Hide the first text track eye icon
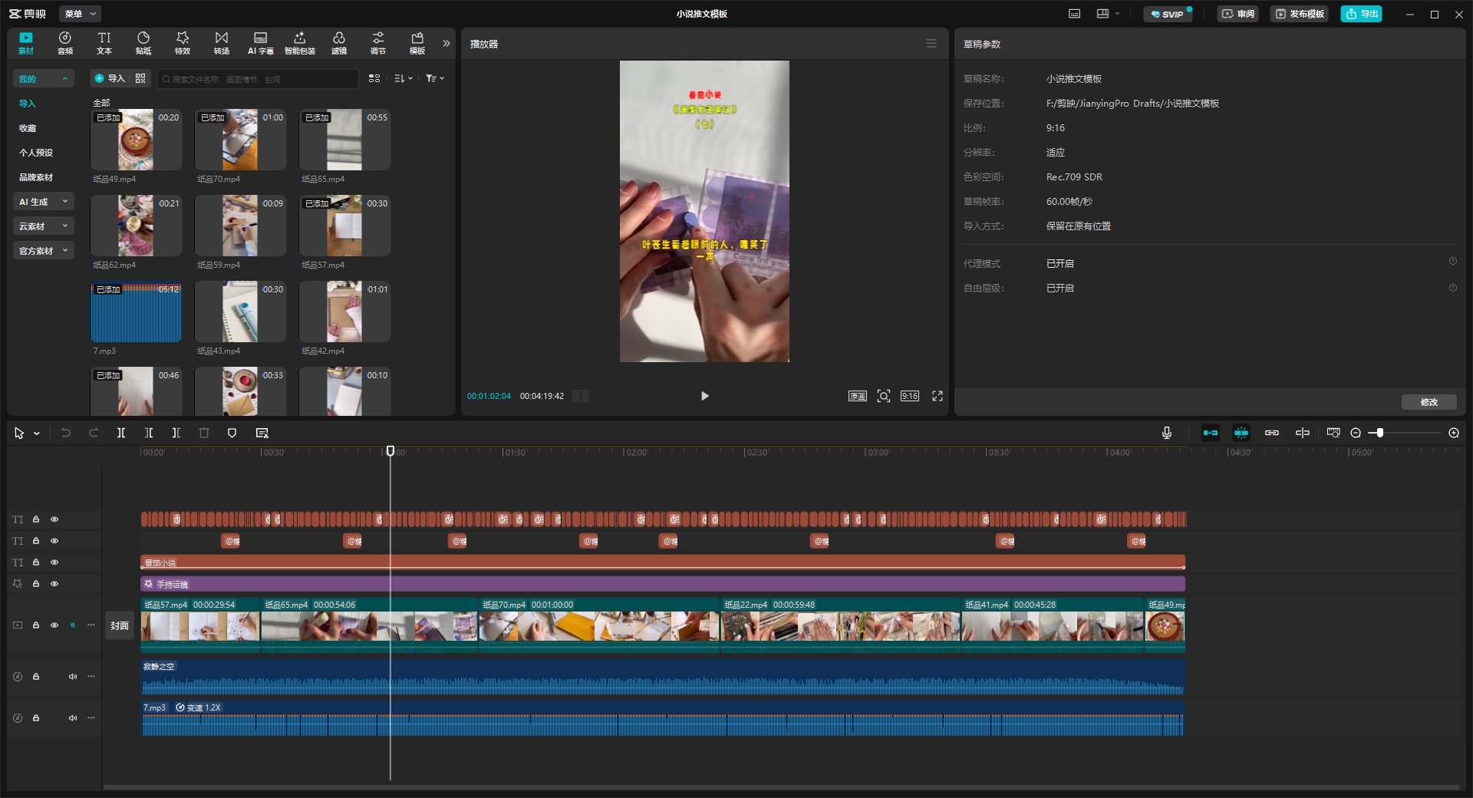The height and width of the screenshot is (798, 1473). tap(54, 519)
